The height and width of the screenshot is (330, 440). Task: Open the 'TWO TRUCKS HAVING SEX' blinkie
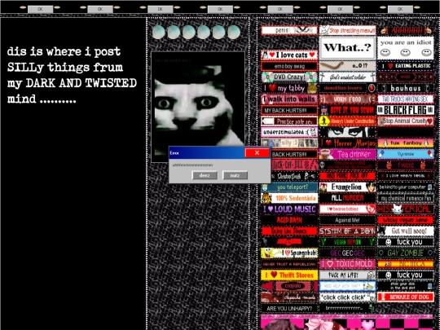pos(406,99)
